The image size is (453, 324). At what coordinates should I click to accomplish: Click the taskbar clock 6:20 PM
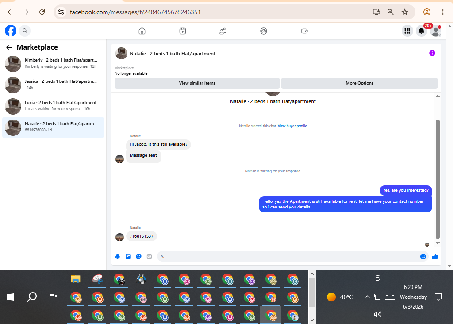click(413, 287)
